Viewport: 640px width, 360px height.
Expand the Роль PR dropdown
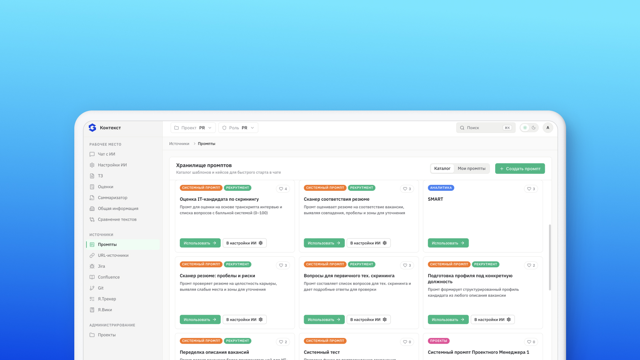coord(238,128)
